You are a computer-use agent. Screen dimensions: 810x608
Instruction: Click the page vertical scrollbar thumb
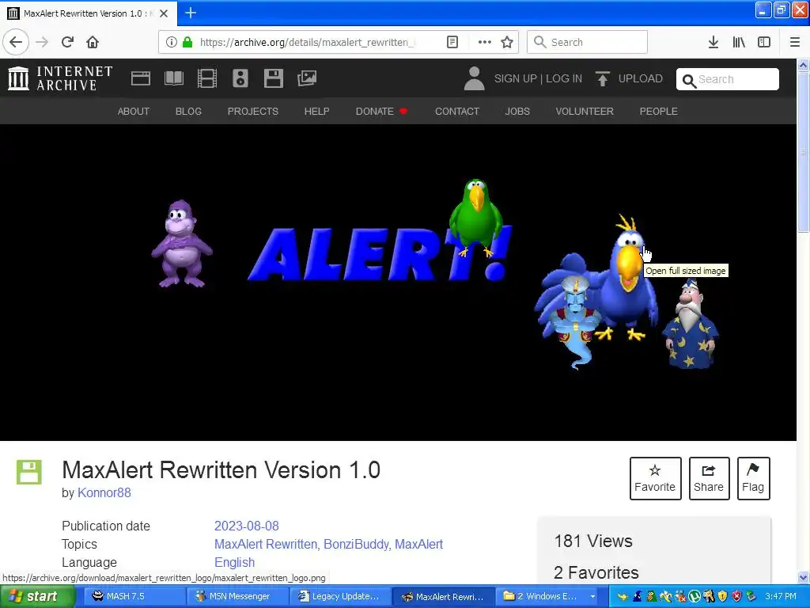tap(803, 151)
